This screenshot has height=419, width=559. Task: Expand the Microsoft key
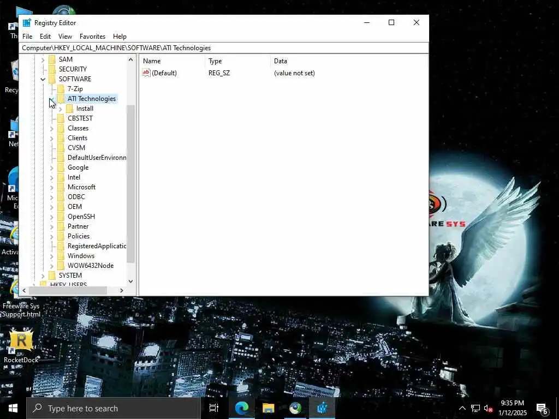click(52, 187)
